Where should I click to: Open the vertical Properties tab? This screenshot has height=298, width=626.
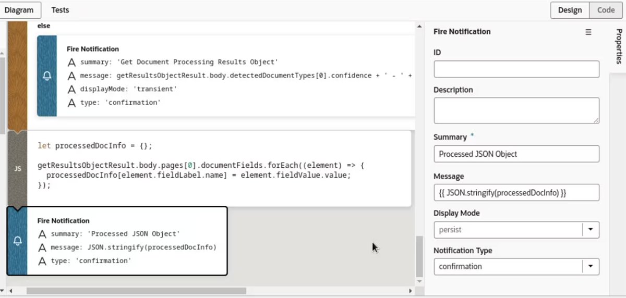coord(619,46)
